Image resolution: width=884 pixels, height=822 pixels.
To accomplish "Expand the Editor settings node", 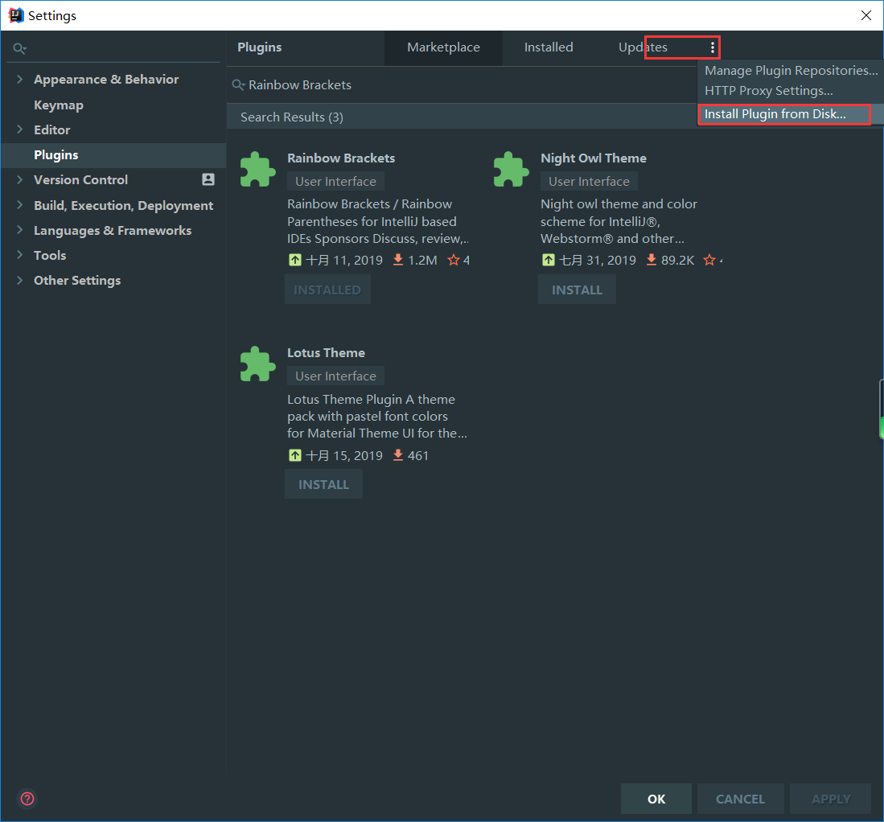I will click(x=20, y=130).
